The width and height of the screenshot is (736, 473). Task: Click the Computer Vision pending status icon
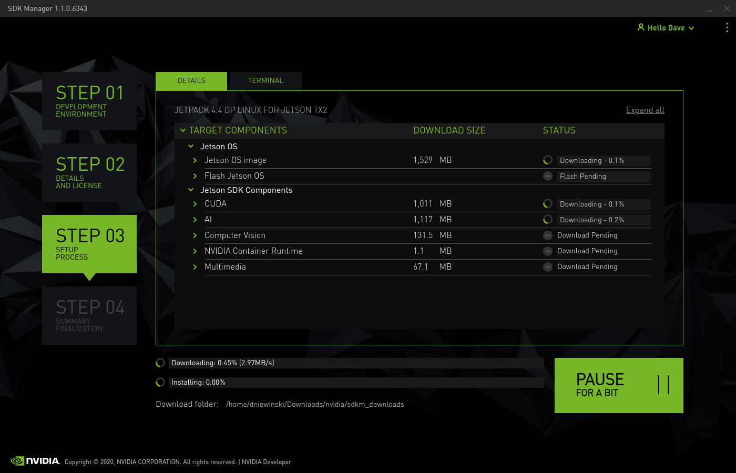coord(548,235)
